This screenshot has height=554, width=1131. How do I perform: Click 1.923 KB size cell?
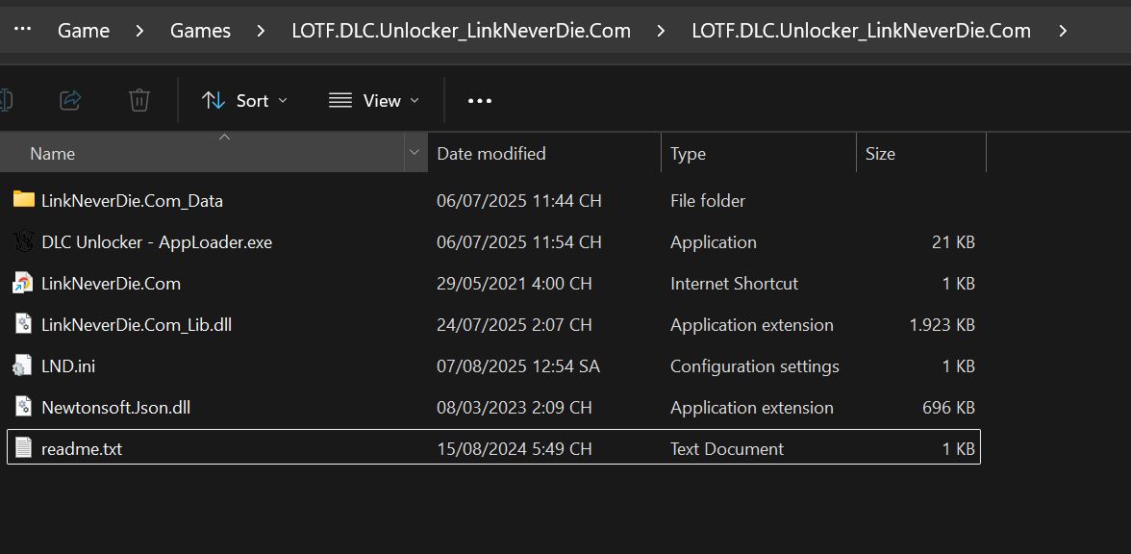pyautogui.click(x=942, y=325)
